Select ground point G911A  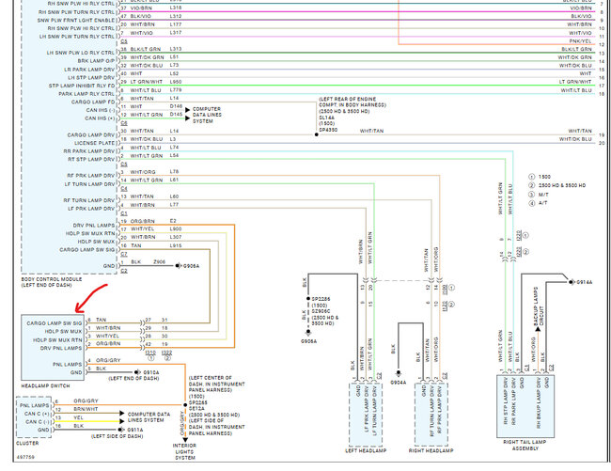[134, 430]
